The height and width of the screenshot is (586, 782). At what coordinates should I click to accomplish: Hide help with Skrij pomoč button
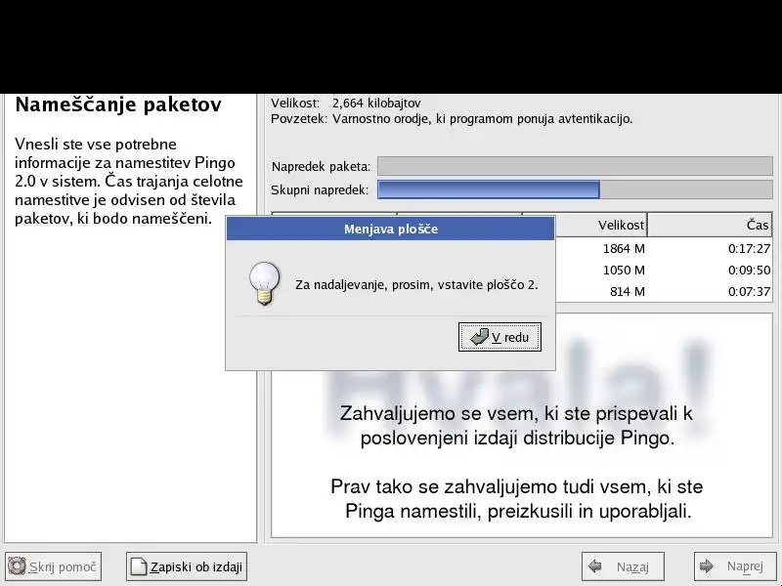53,566
